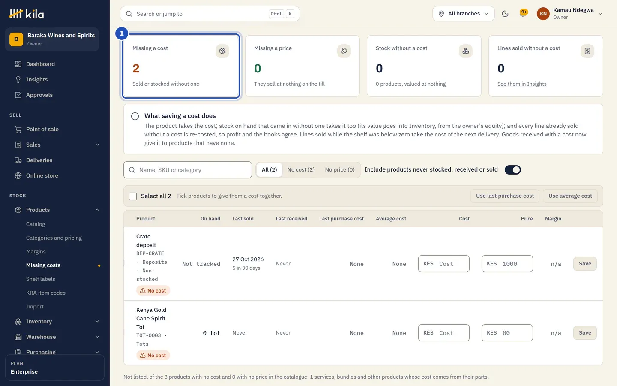Open Dashboard via its grid icon
The image size is (617, 386).
tap(18, 64)
